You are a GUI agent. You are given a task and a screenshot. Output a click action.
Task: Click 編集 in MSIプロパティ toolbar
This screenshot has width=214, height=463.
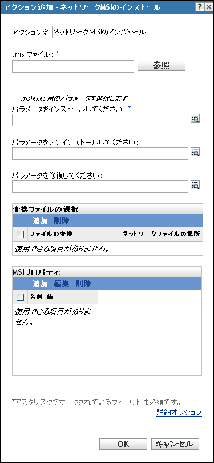[62, 283]
